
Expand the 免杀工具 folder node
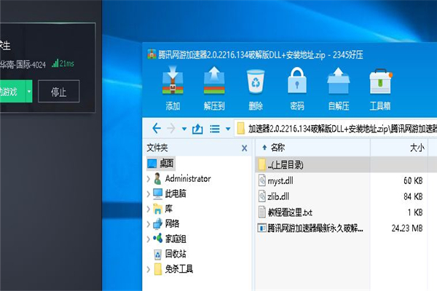click(x=149, y=269)
